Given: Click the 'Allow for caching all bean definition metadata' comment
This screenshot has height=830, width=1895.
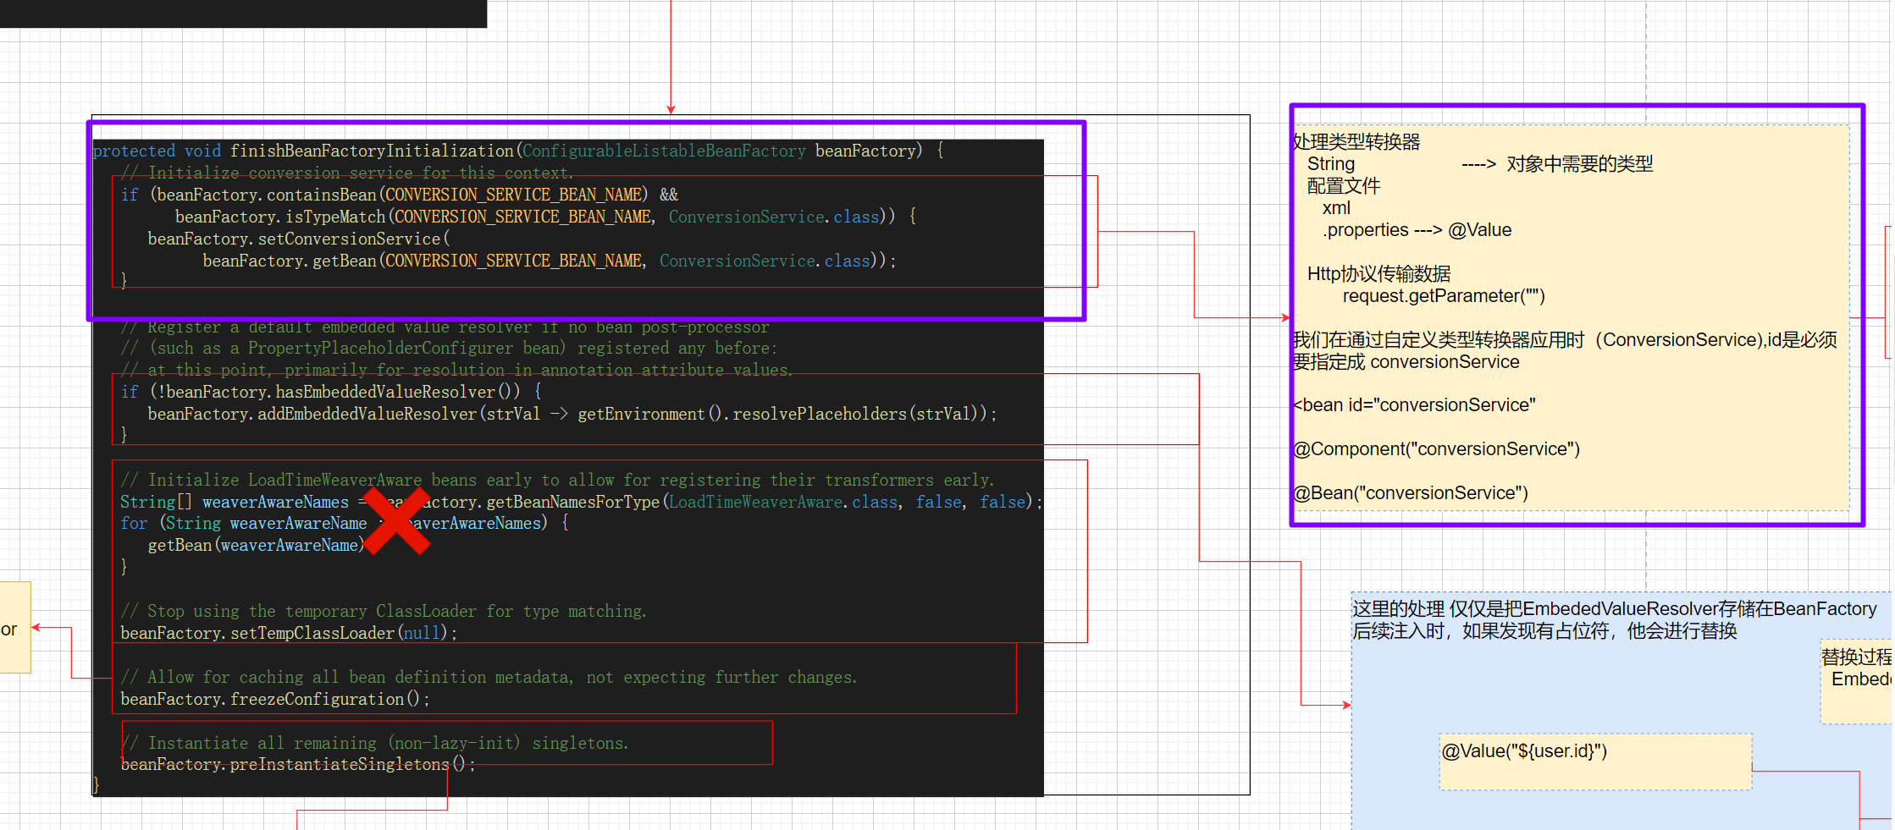Looking at the screenshot, I should (x=489, y=677).
